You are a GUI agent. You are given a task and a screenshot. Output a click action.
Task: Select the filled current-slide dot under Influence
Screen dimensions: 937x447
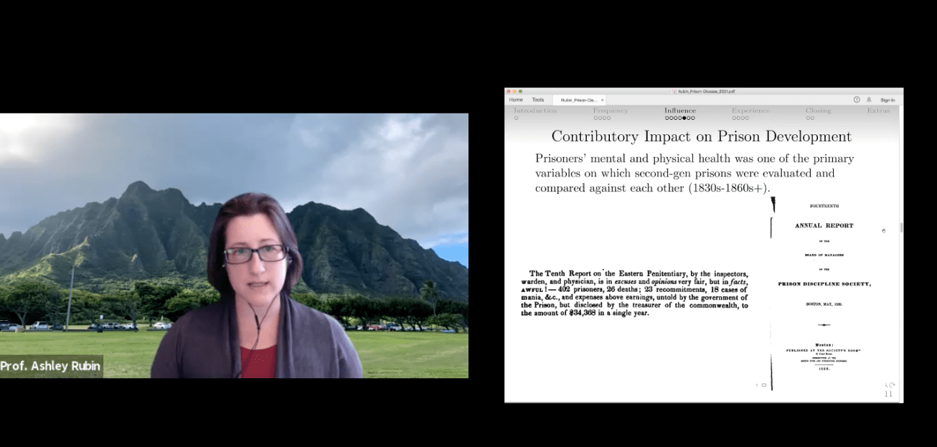(x=684, y=118)
